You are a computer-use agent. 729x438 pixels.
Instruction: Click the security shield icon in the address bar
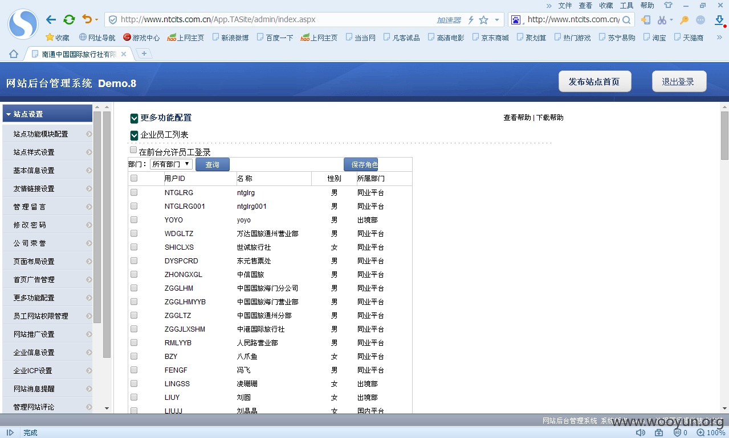coord(113,20)
